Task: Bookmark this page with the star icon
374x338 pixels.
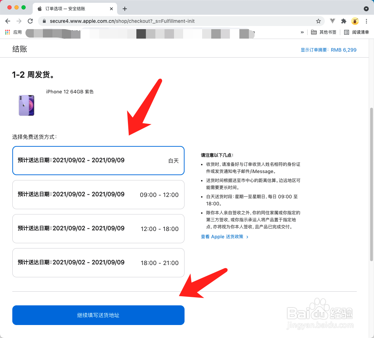Action: (318, 21)
